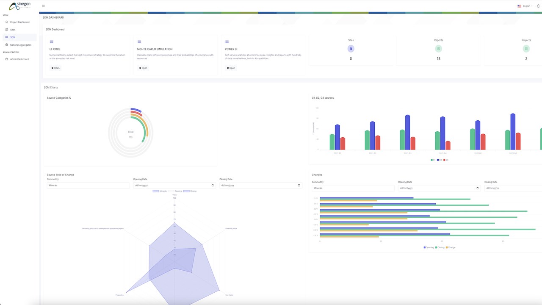Click the Sites stat icon

click(351, 49)
